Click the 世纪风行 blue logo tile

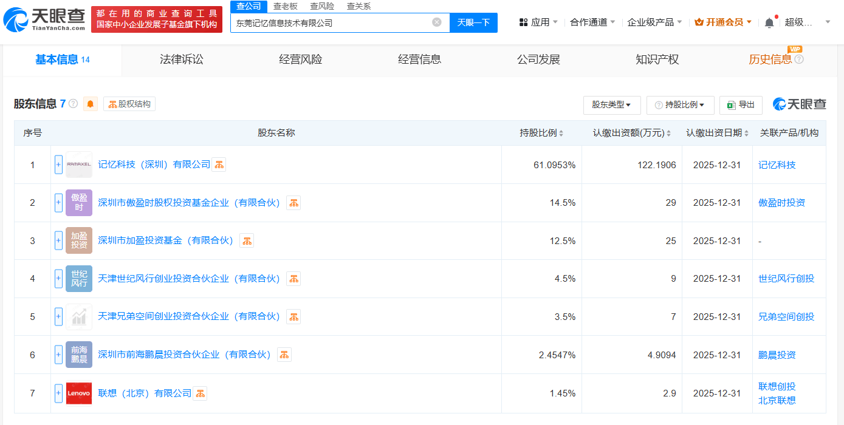(x=79, y=279)
